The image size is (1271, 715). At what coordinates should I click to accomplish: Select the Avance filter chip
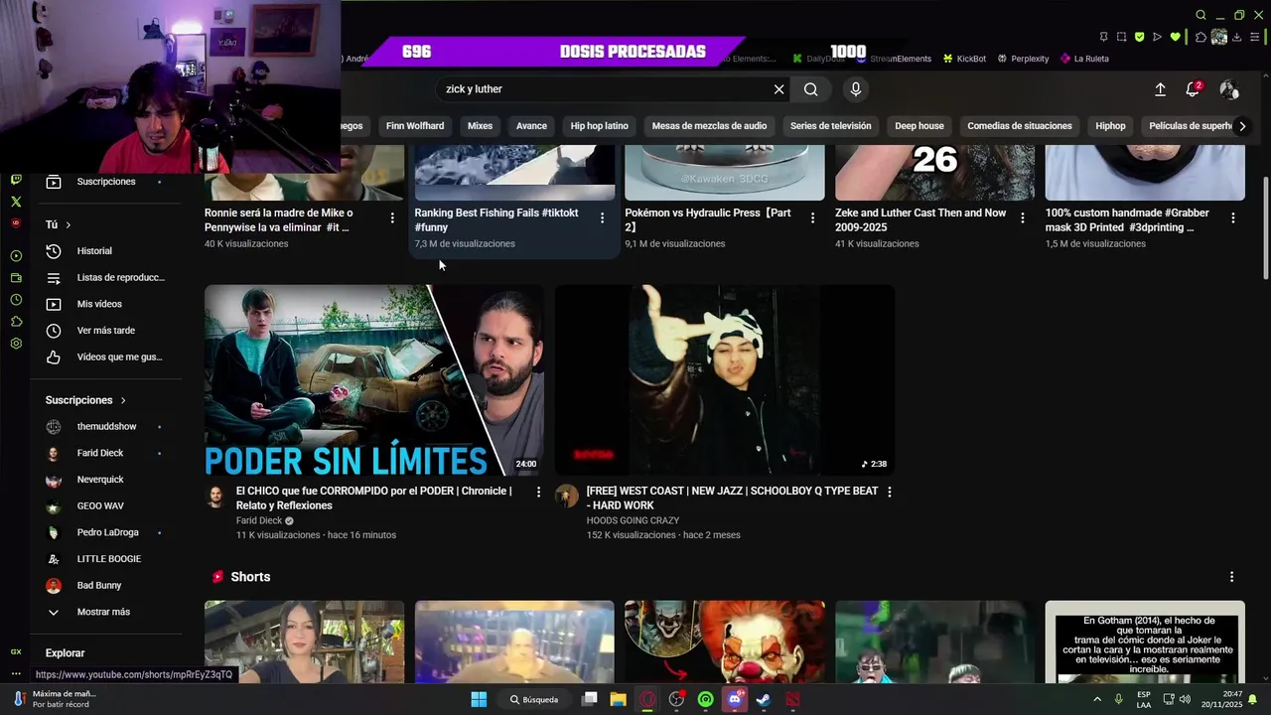click(531, 126)
